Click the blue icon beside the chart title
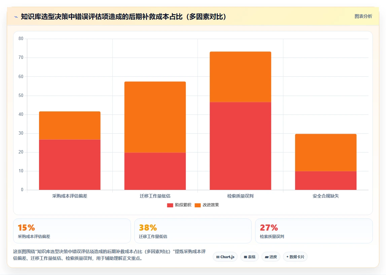This screenshot has width=386, height=275. coord(16,17)
